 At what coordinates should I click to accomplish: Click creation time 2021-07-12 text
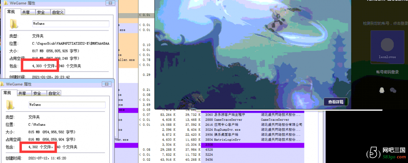(47, 158)
